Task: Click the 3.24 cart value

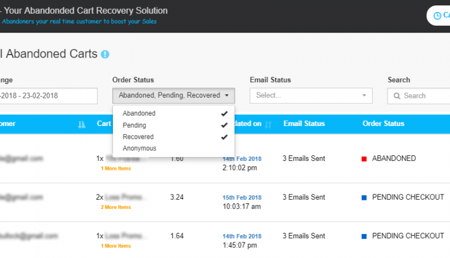Action: click(177, 197)
